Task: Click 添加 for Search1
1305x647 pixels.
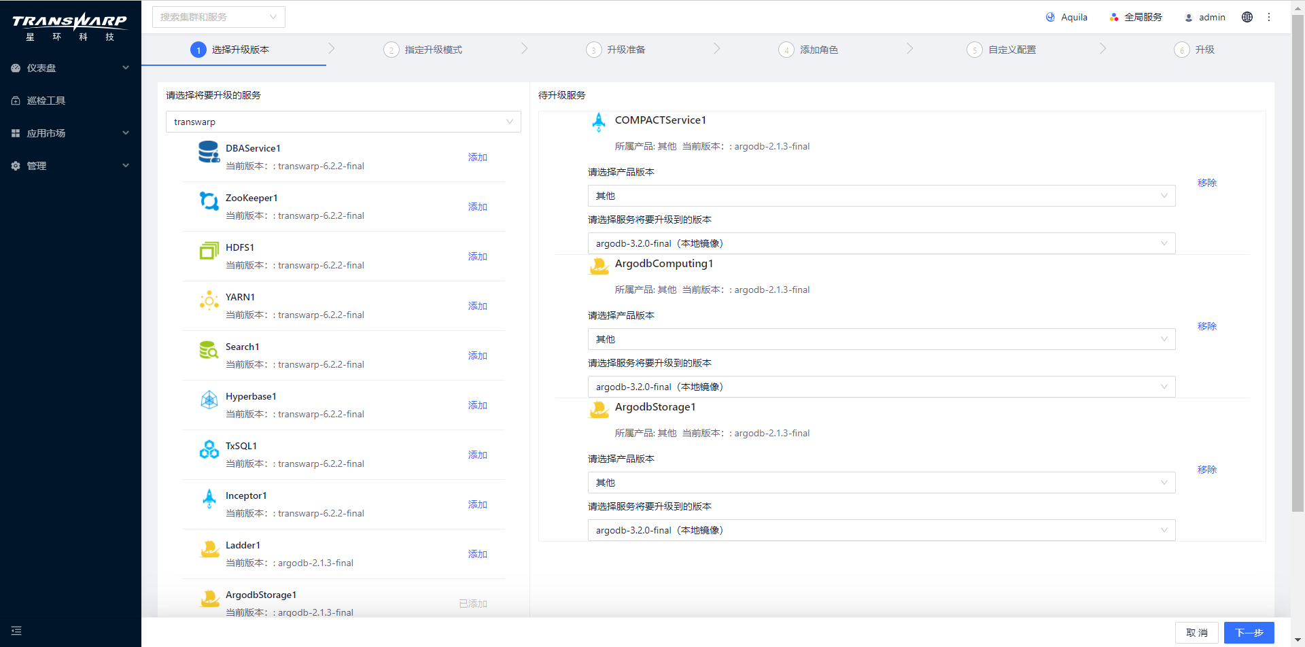Action: click(x=478, y=355)
